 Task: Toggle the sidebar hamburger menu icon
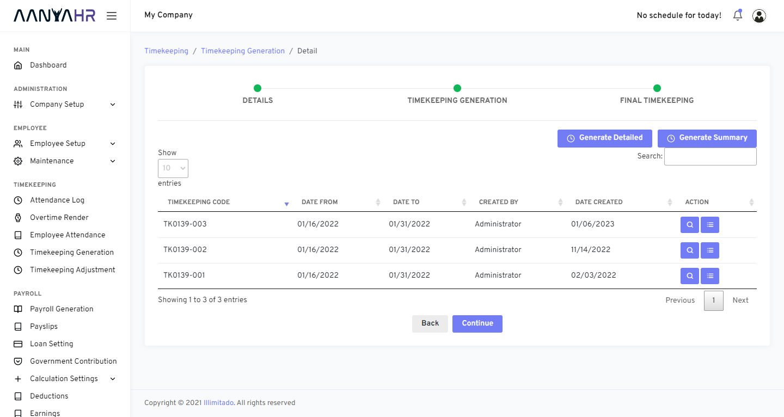(112, 15)
